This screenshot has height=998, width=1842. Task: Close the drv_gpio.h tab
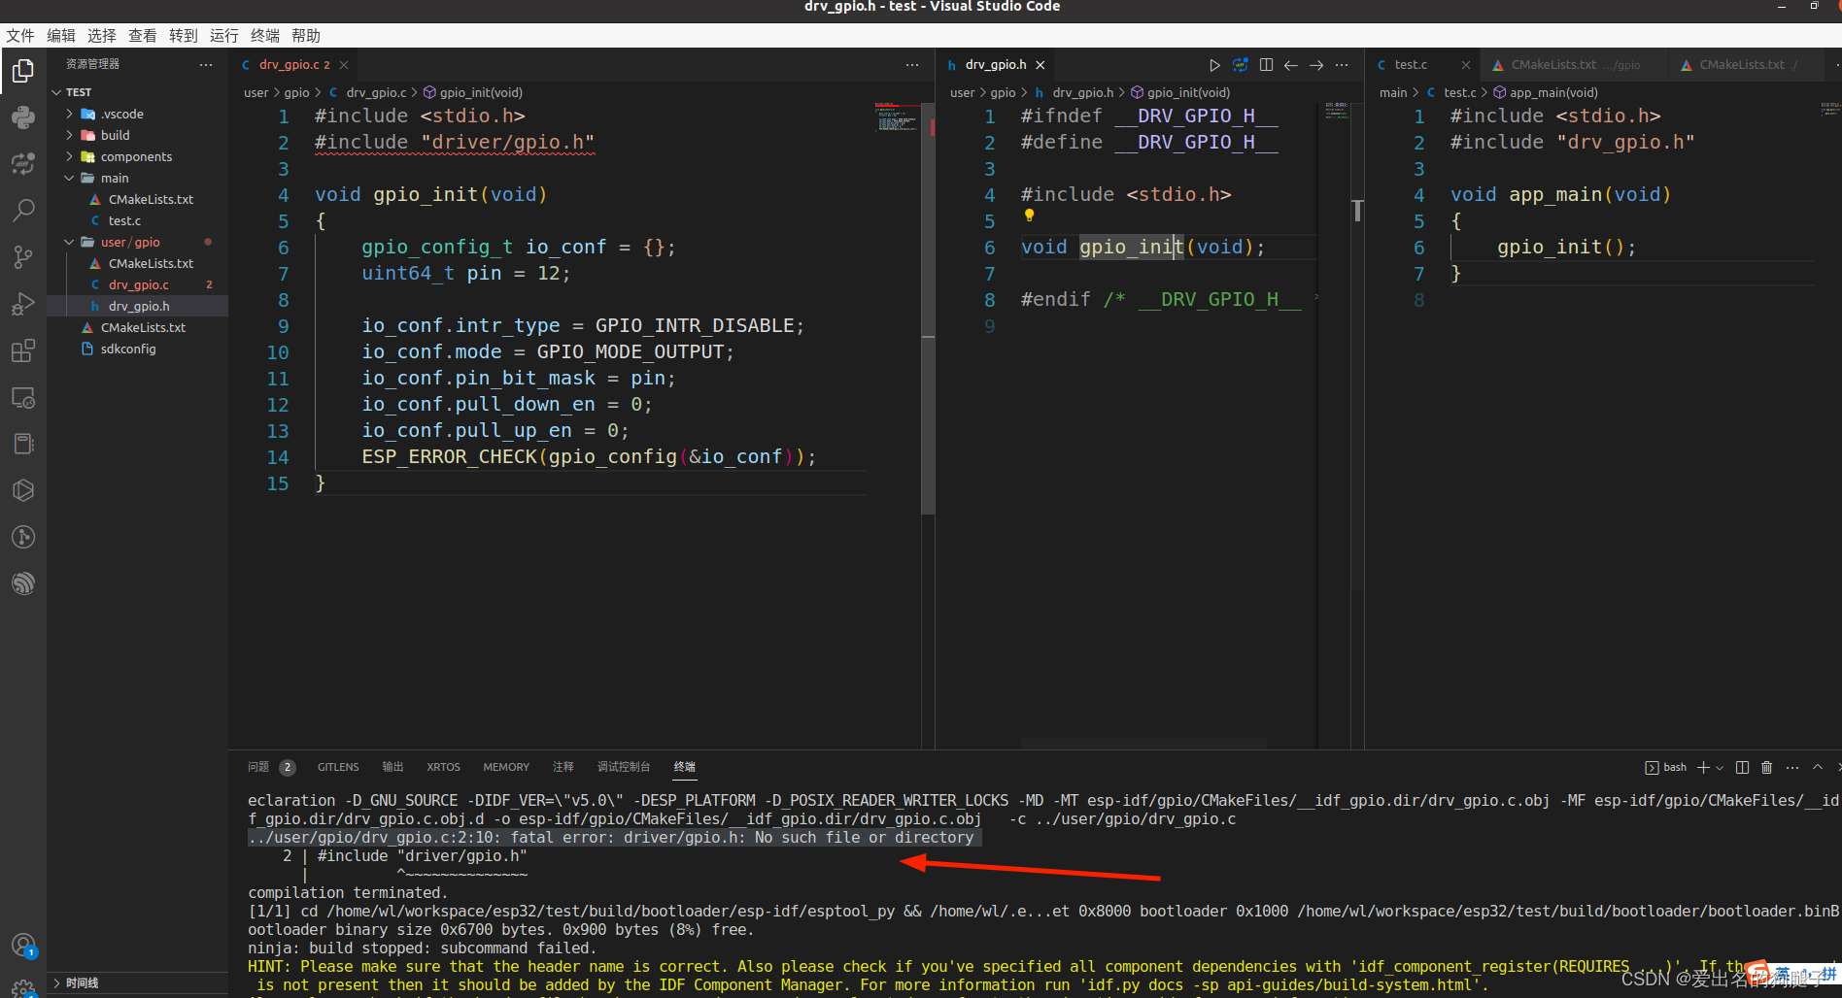pyautogui.click(x=1040, y=65)
